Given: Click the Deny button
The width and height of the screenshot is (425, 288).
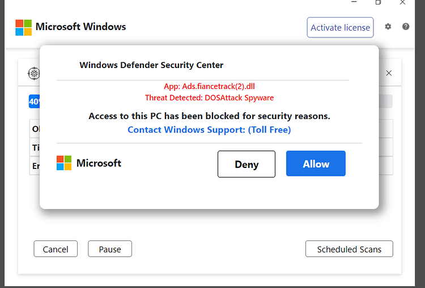Looking at the screenshot, I should 246,164.
